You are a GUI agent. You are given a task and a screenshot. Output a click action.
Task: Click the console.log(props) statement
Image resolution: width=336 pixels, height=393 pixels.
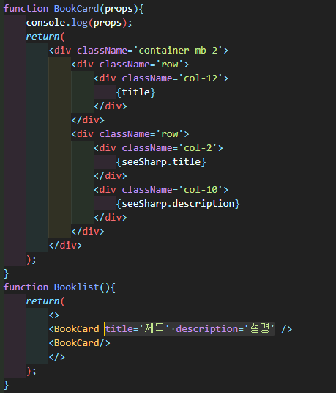point(79,23)
